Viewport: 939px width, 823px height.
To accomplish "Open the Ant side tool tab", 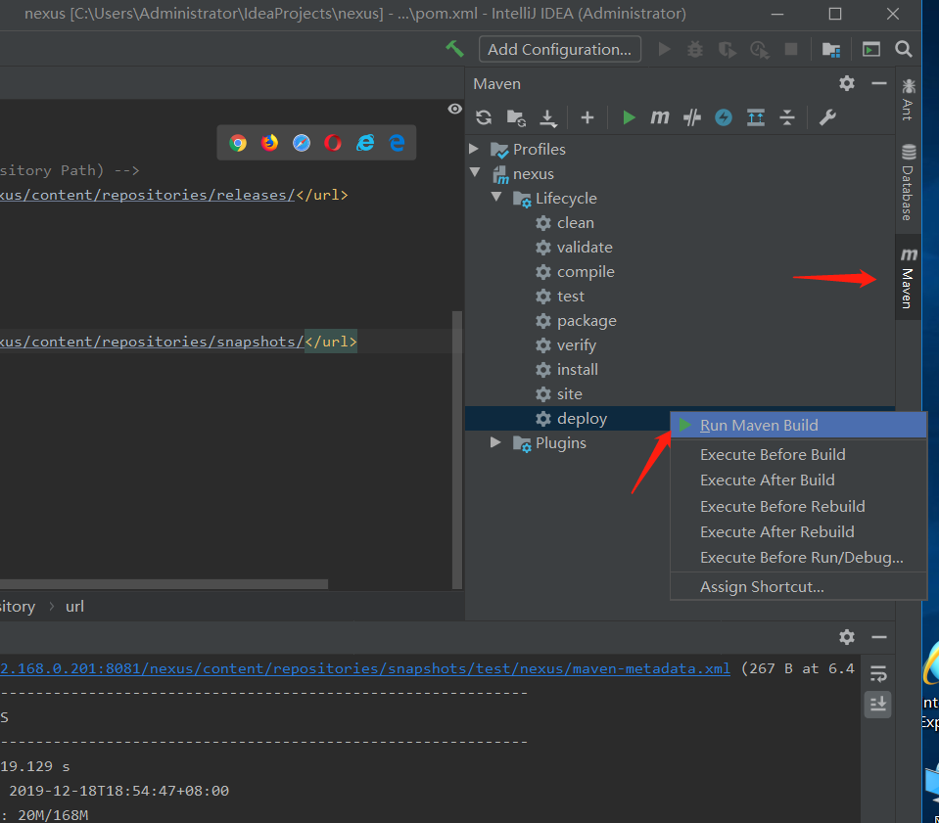I will click(x=908, y=100).
